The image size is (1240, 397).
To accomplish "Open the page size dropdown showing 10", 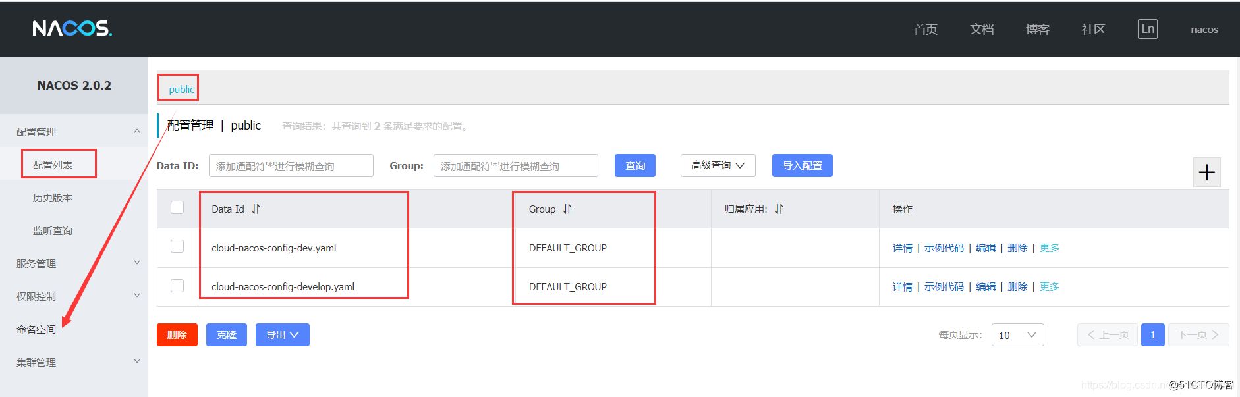I will pos(1017,335).
